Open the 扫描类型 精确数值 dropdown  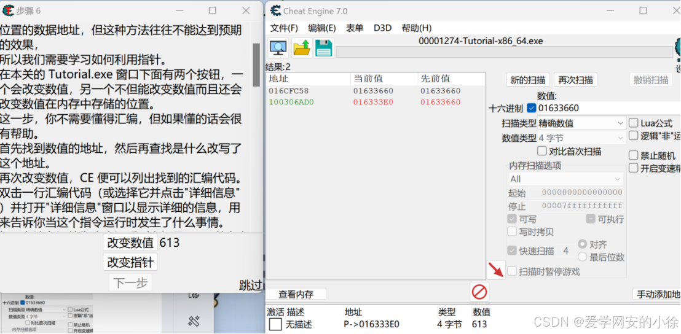(582, 123)
